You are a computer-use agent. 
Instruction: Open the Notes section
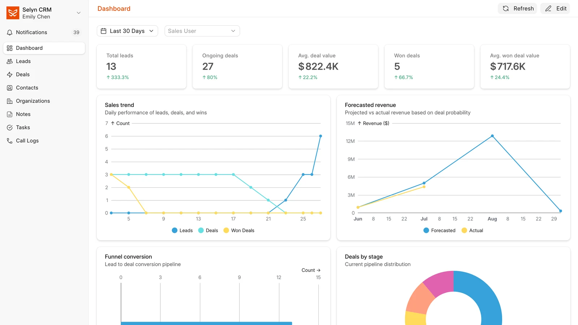coord(44,114)
